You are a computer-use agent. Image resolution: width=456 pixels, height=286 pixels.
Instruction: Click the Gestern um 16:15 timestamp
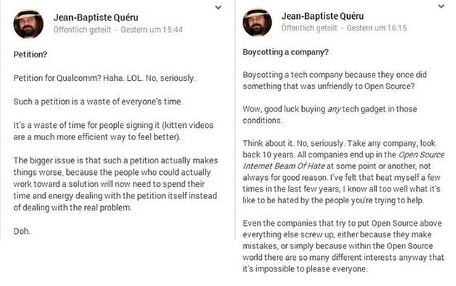[377, 28]
